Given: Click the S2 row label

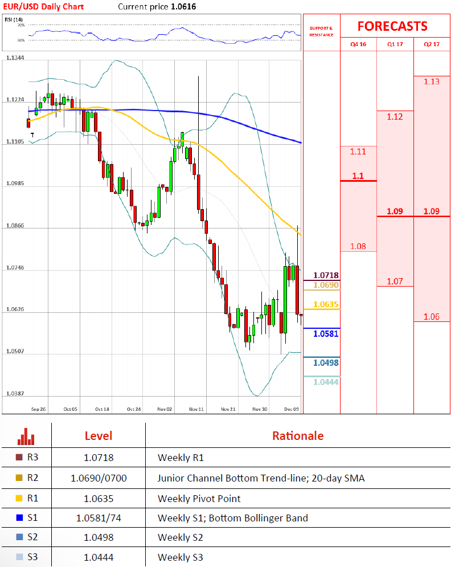Looking at the screenshot, I should pos(32,537).
